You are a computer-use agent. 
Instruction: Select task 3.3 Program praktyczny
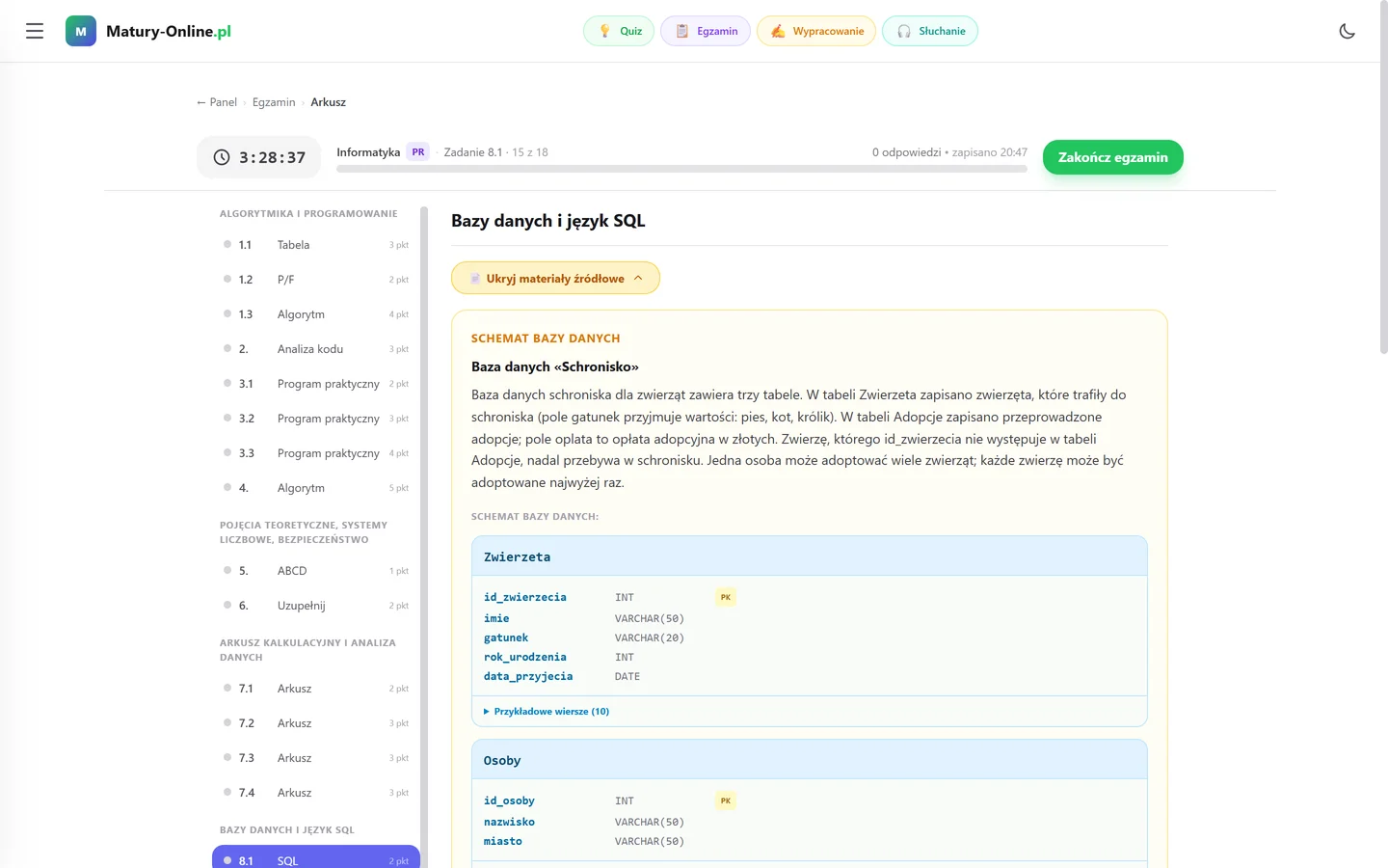point(316,453)
